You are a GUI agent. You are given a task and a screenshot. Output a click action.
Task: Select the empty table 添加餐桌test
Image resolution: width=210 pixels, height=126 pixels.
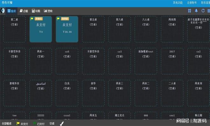click(146, 61)
